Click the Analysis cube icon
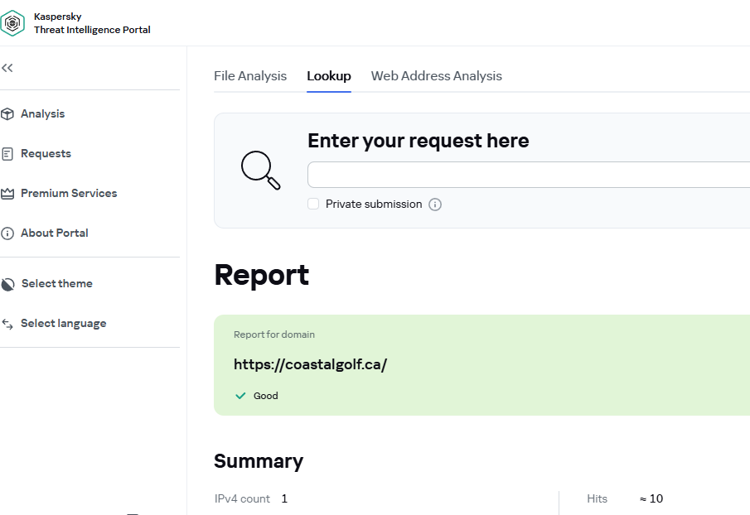The image size is (750, 515). click(8, 114)
